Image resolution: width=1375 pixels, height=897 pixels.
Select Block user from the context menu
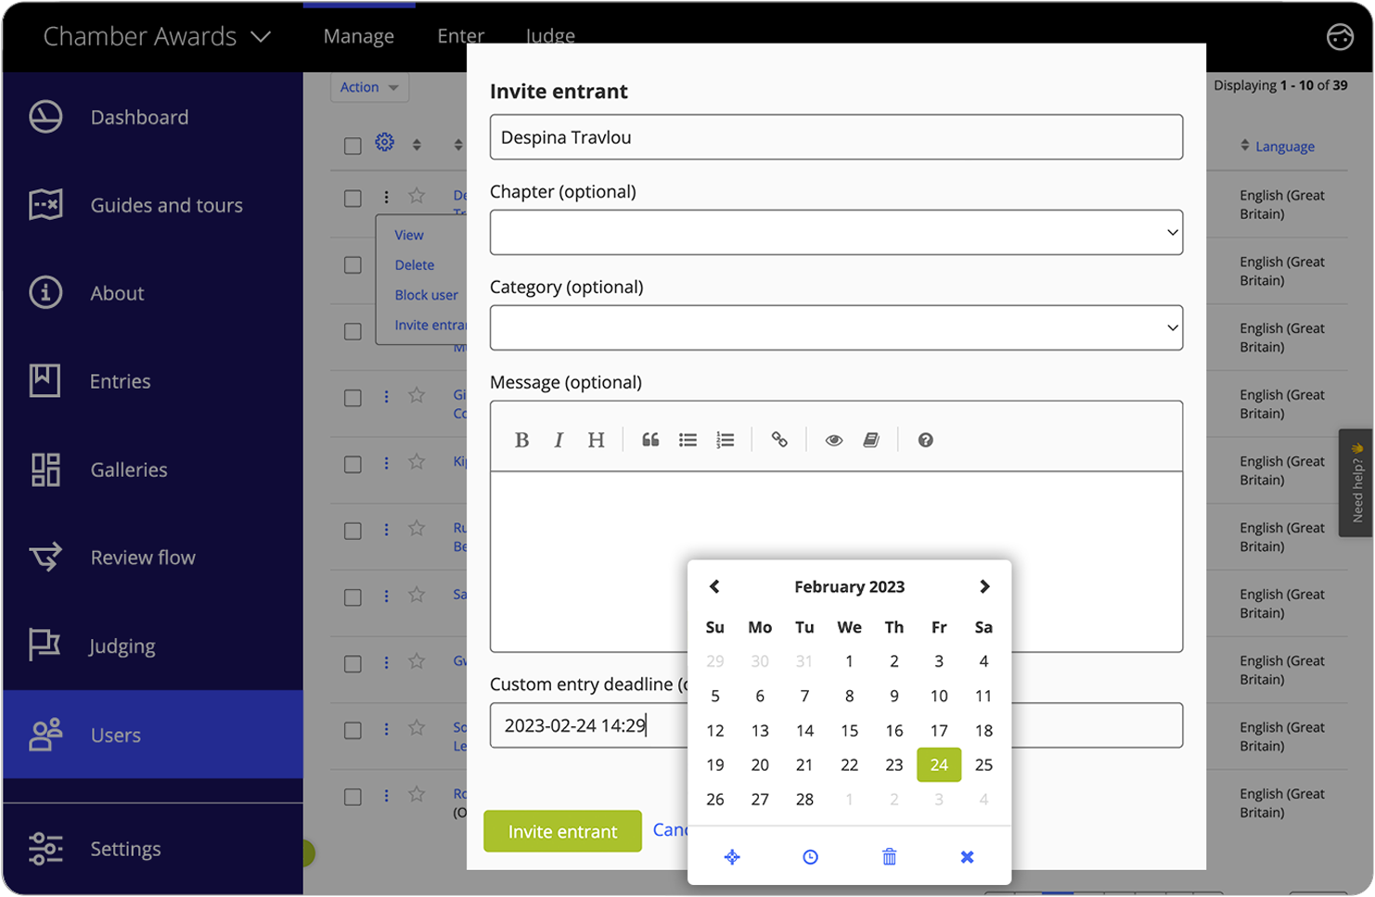coord(426,295)
